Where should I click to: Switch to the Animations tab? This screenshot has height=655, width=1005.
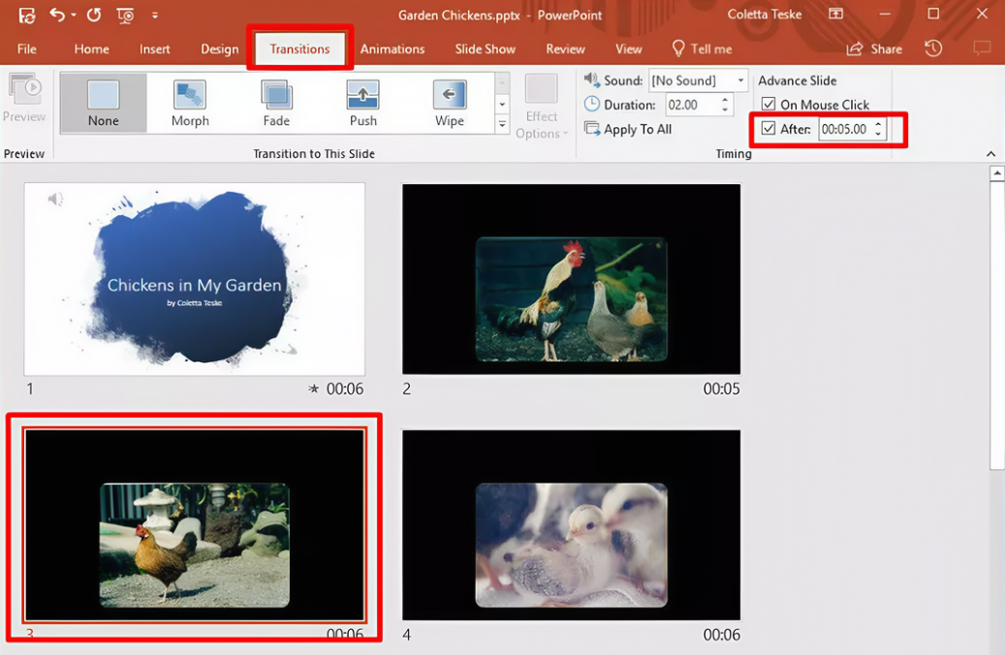pos(393,48)
